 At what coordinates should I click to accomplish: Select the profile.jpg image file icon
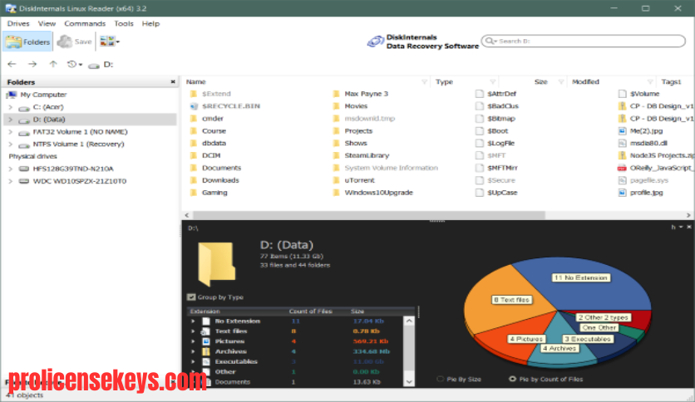[623, 193]
